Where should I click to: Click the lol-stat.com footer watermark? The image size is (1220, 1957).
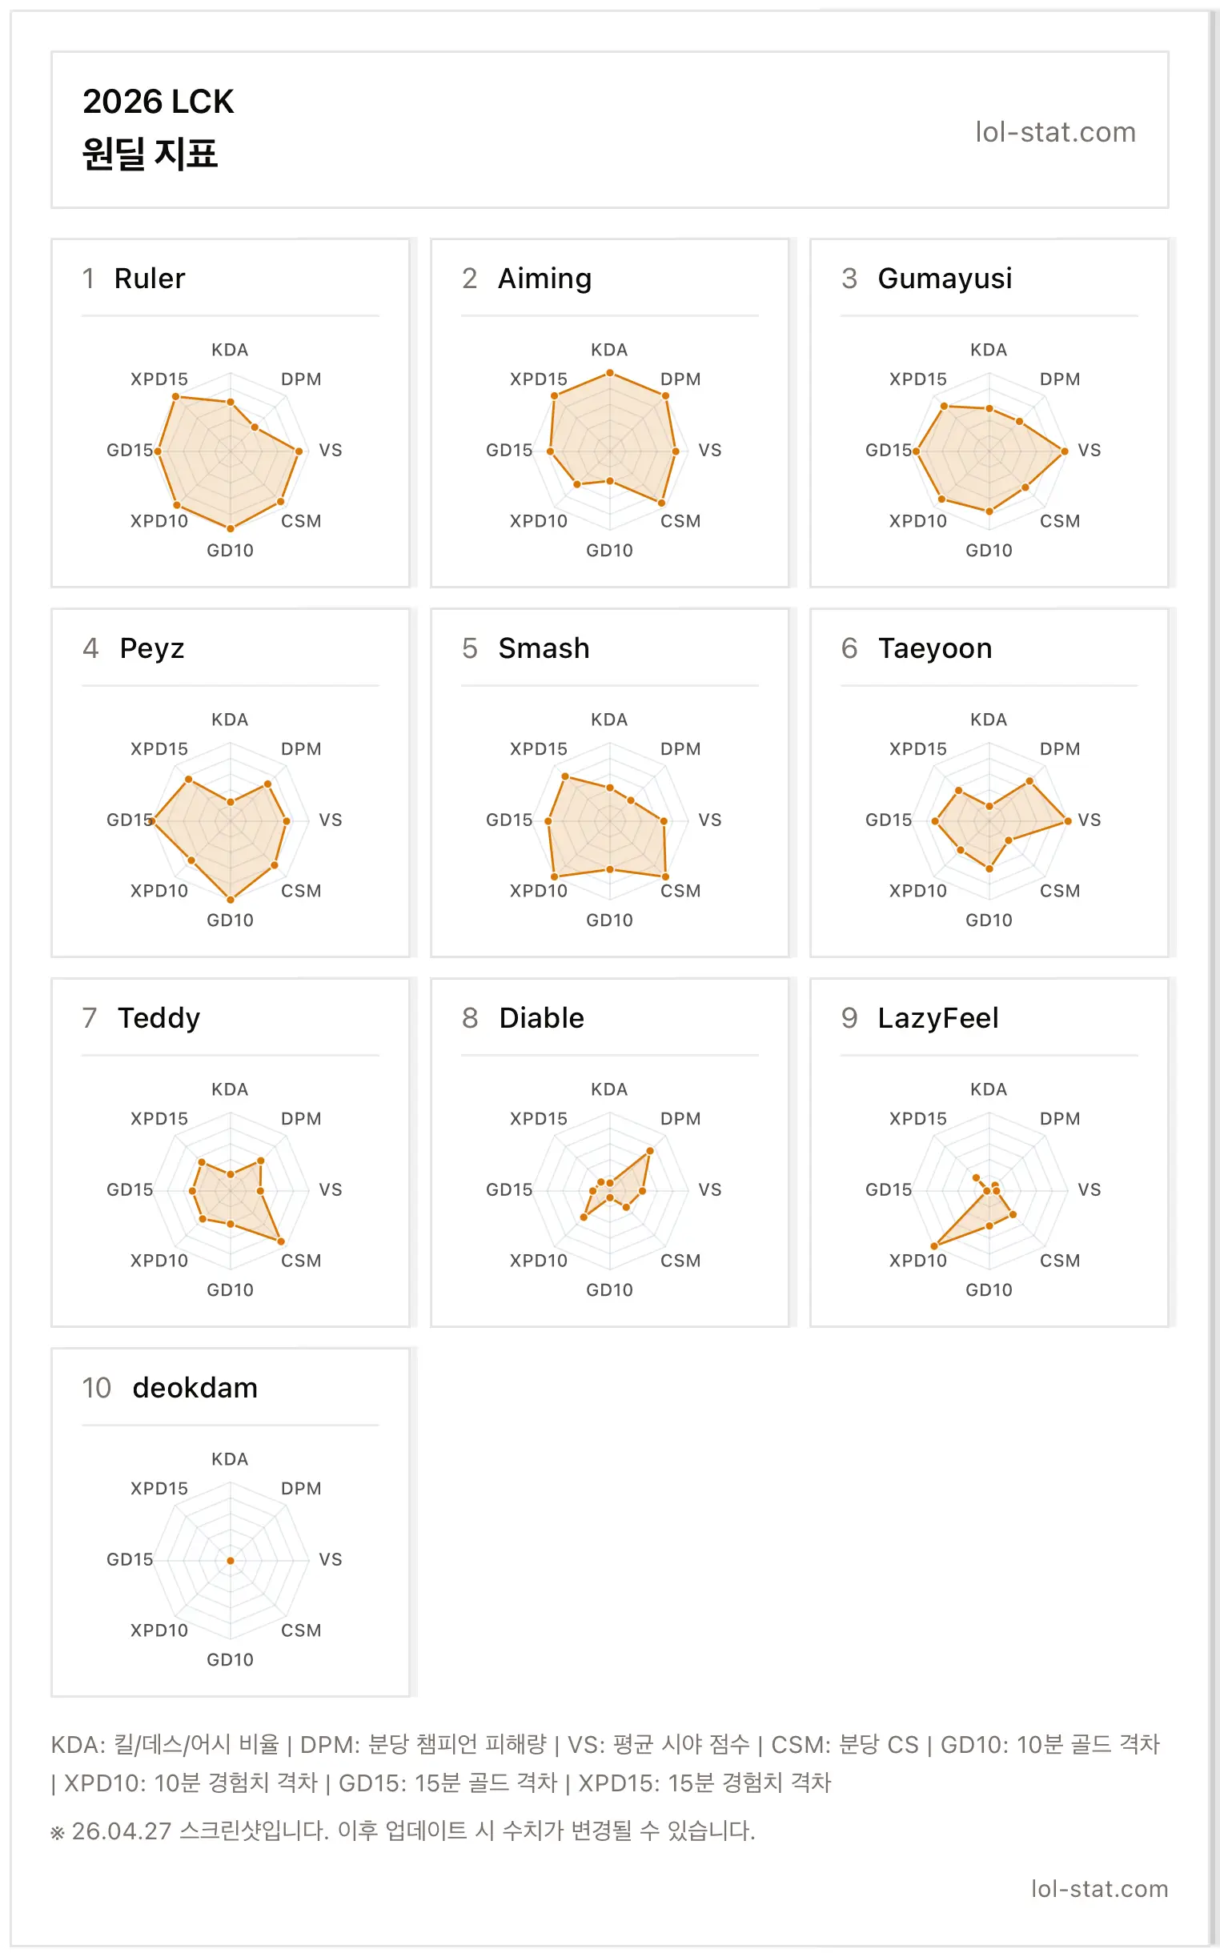[x=1099, y=1889]
